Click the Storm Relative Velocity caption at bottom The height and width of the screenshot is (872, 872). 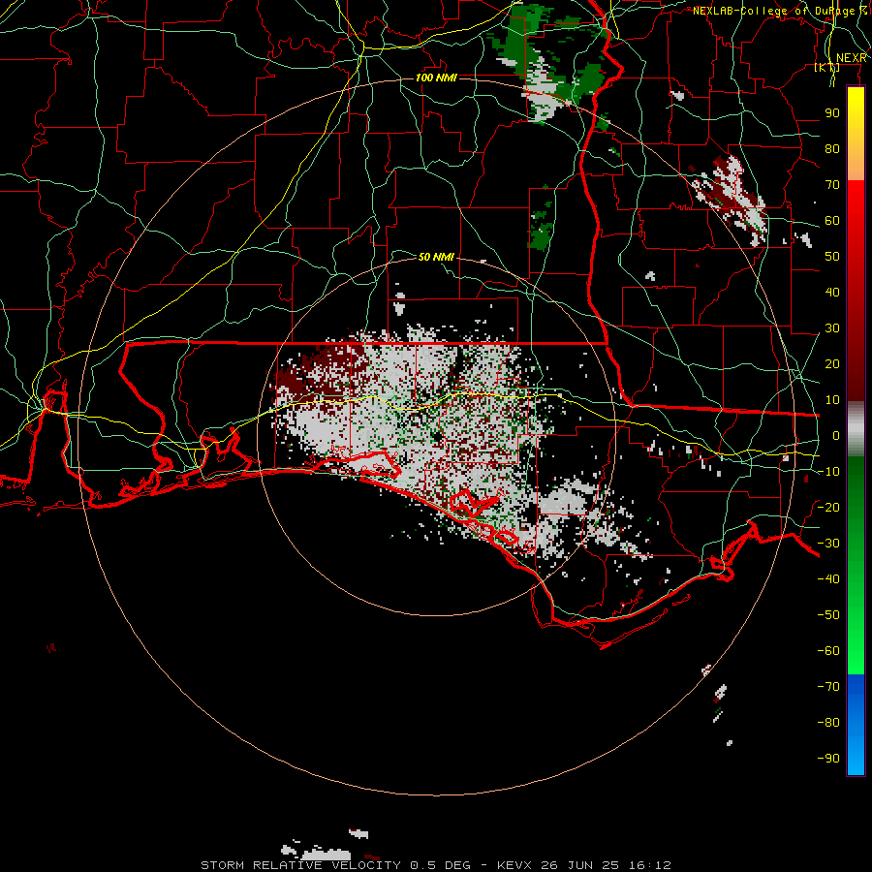coord(436,865)
